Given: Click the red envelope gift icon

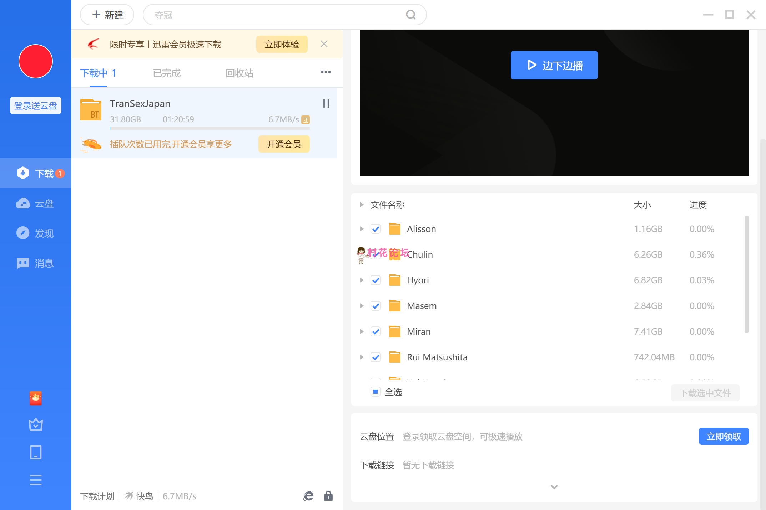Looking at the screenshot, I should click(x=36, y=398).
